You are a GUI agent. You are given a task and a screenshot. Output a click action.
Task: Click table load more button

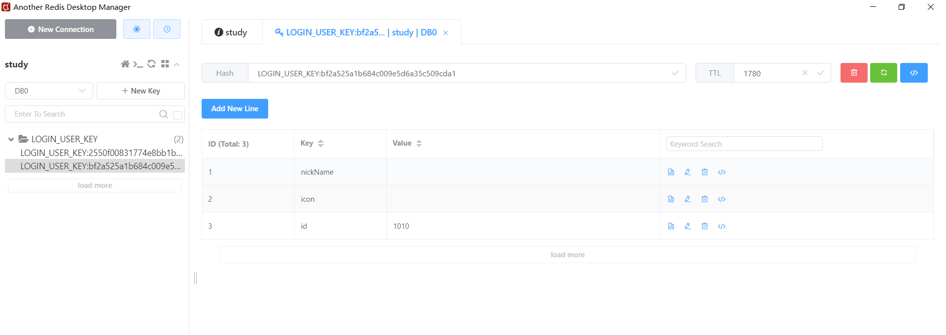567,255
